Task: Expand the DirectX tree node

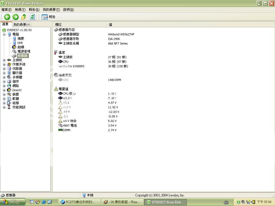Action: click(x=4, y=90)
